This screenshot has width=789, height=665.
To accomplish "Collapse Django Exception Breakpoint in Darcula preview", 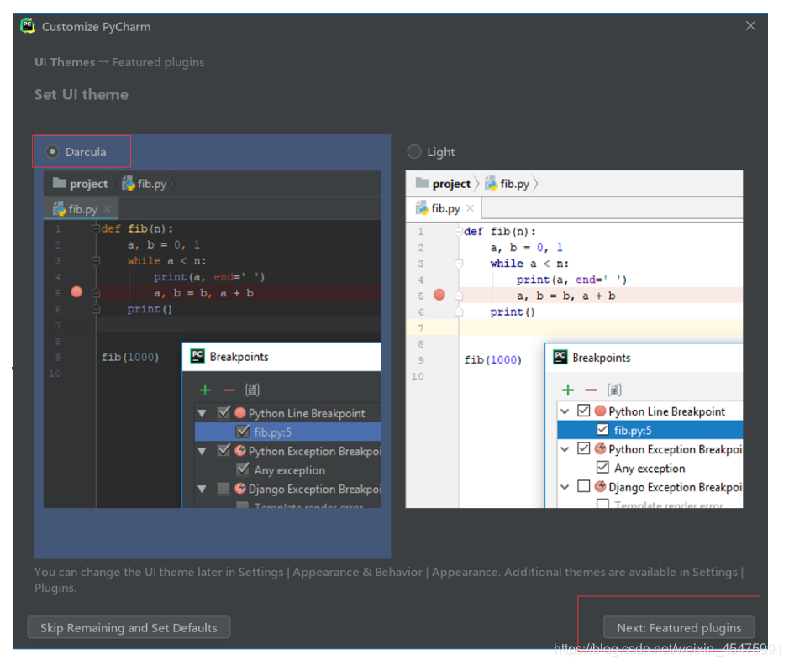I will tap(203, 489).
